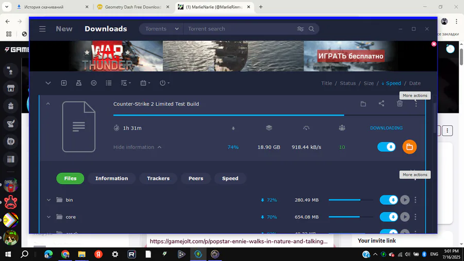
Task: Collapse the Counter-Strike 2 torrent entry
Action: pyautogui.click(x=48, y=104)
